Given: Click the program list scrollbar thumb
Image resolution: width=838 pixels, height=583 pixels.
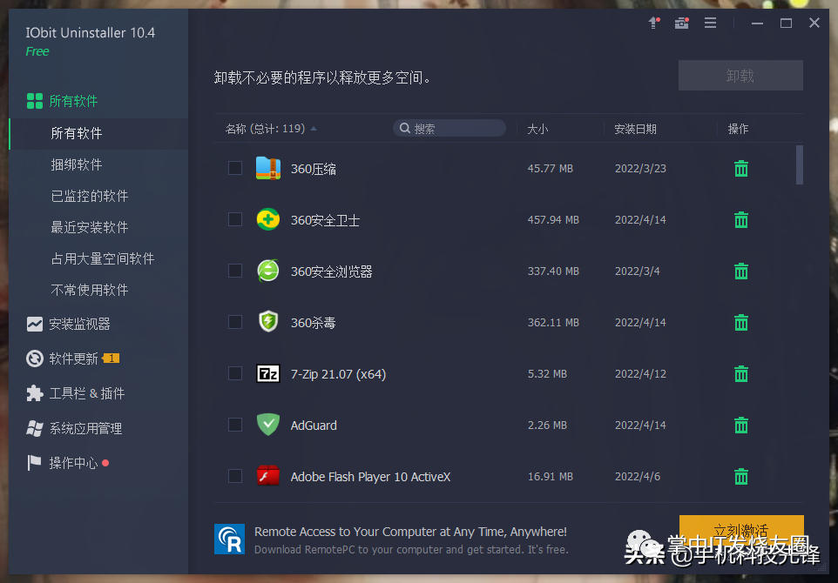Looking at the screenshot, I should tap(800, 164).
